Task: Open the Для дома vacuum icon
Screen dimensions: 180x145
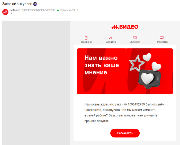Action: point(111,38)
